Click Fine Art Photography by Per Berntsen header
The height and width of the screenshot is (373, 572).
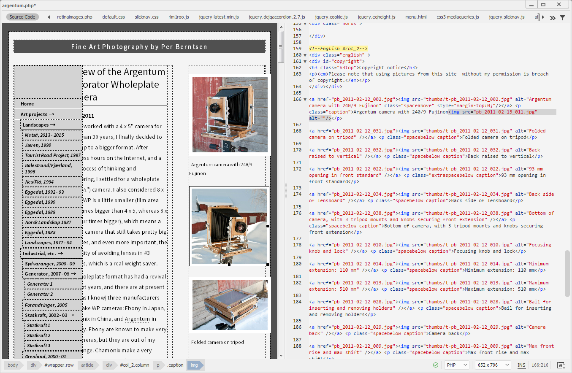[139, 47]
